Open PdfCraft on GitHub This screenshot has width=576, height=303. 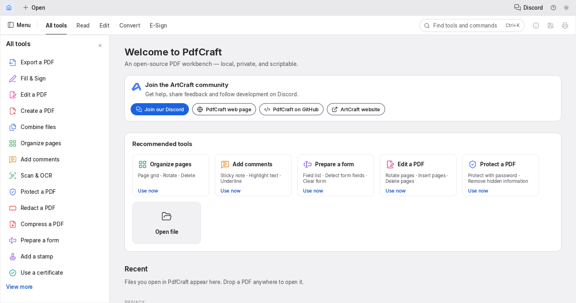point(291,109)
